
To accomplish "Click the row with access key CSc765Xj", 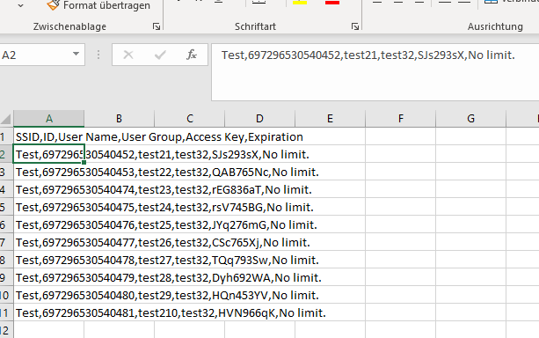I will coord(163,242).
